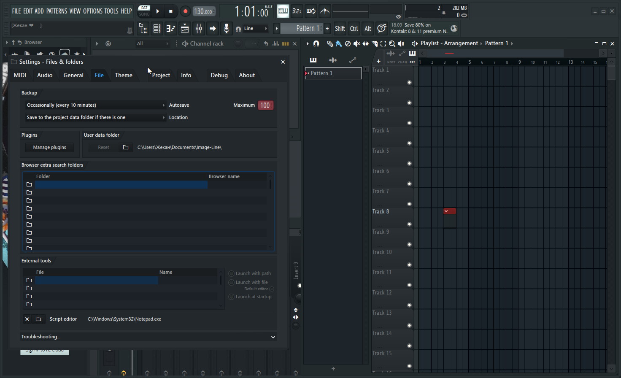Click the record button in transport
This screenshot has height=378, width=621.
(185, 11)
